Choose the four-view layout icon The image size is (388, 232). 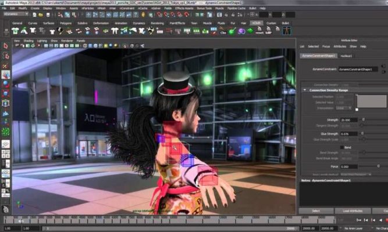point(5,154)
